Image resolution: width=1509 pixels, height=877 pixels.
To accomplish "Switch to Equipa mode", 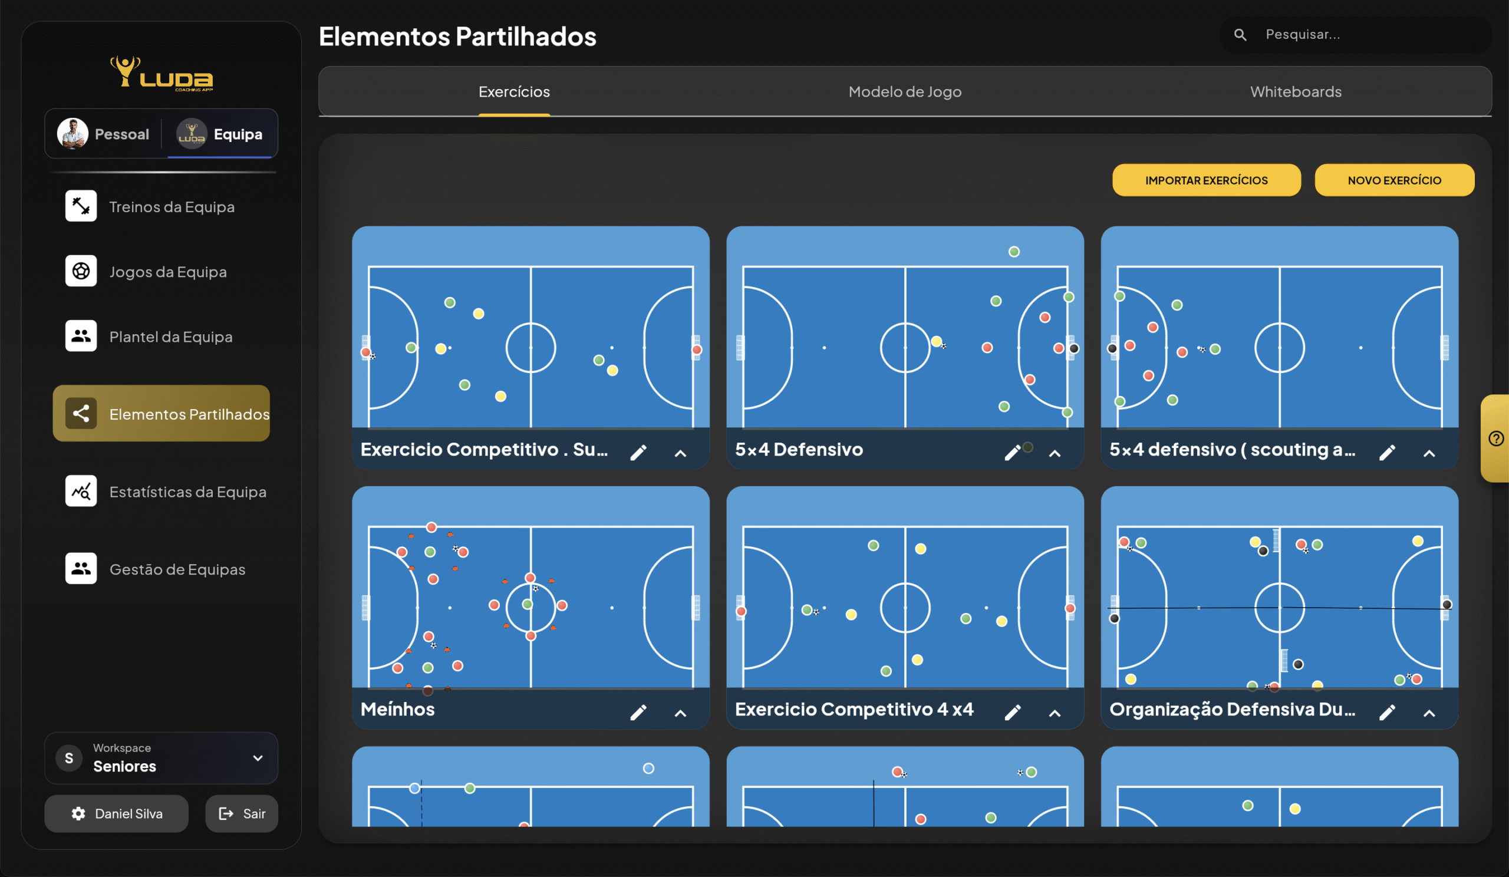I will tap(220, 134).
